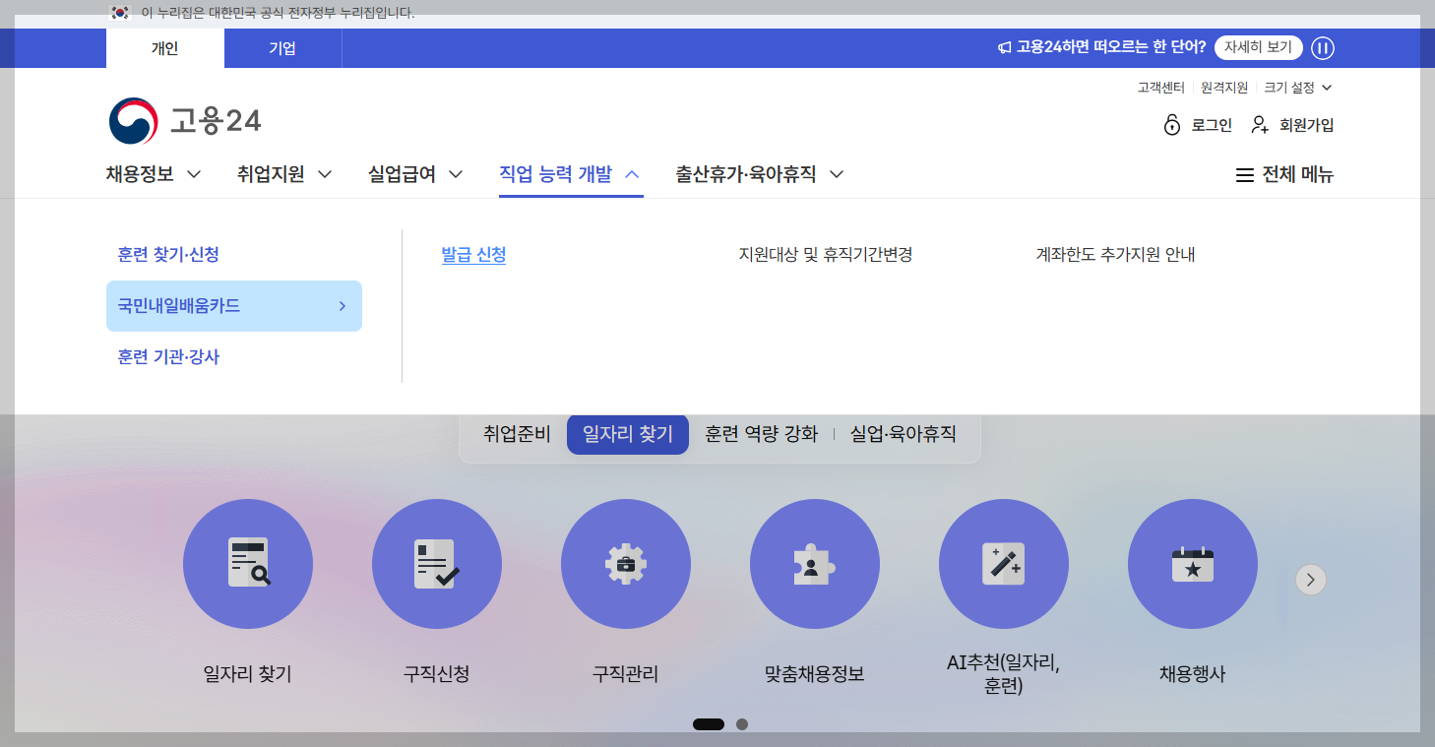Expand the 실업급여 menu
Screen dimensions: 1435x747
[x=415, y=174]
